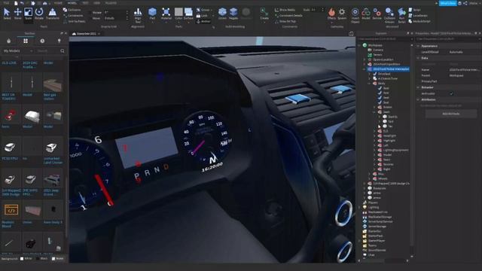This screenshot has width=482, height=271.
Task: Click the Run Script icon
Action: click(x=401, y=15)
